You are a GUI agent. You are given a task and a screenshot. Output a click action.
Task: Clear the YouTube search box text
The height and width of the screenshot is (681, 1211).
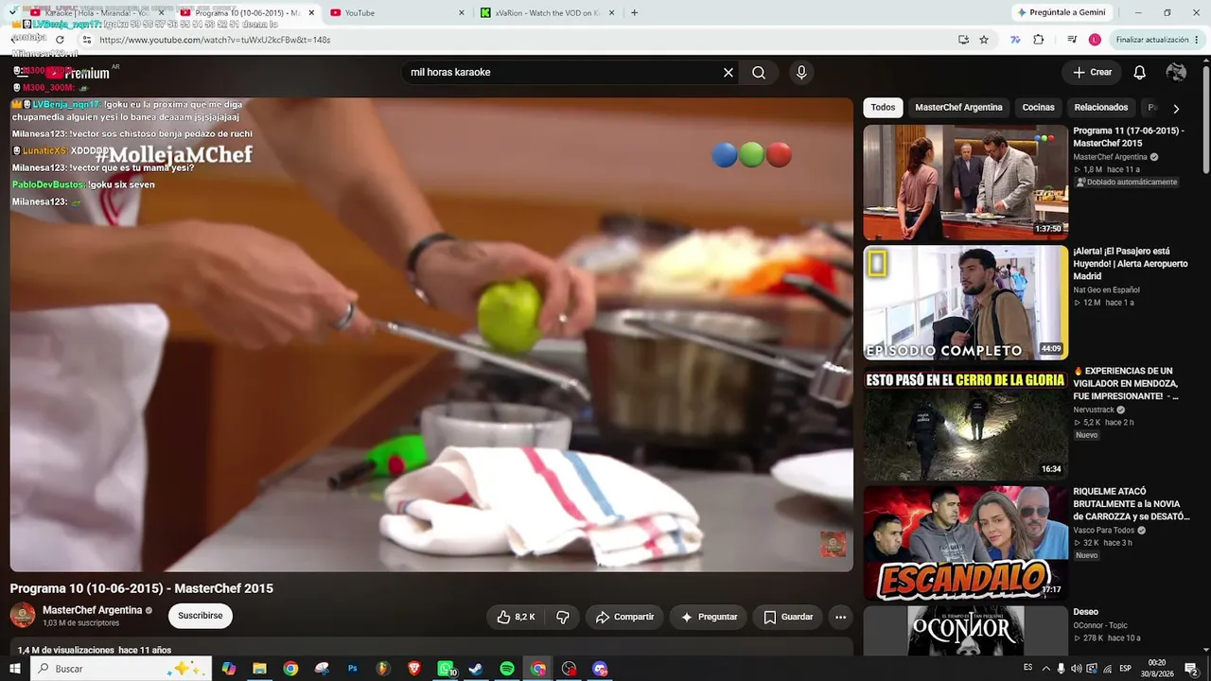coord(728,73)
